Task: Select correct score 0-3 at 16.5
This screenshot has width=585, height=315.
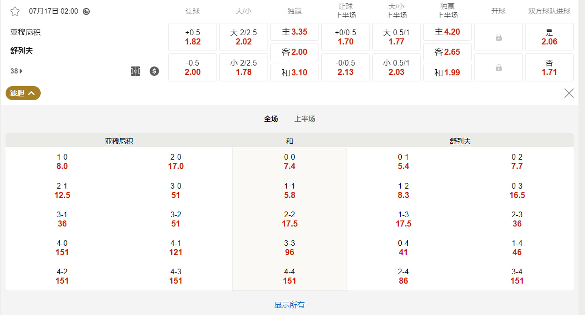Action: click(517, 190)
